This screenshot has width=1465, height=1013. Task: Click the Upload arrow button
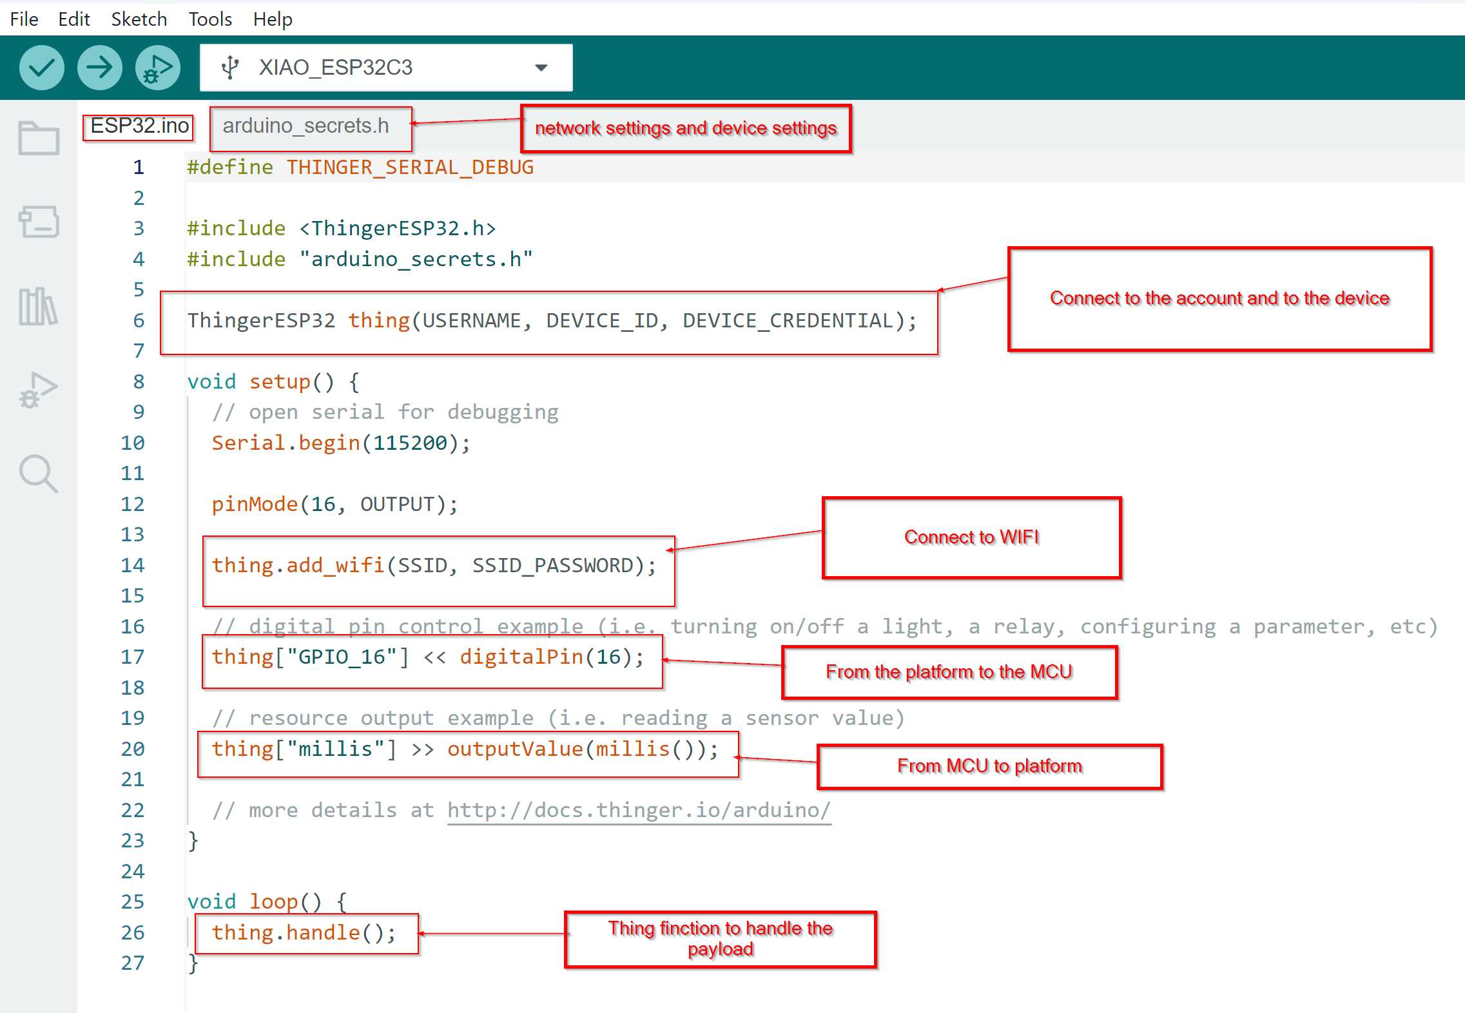100,68
